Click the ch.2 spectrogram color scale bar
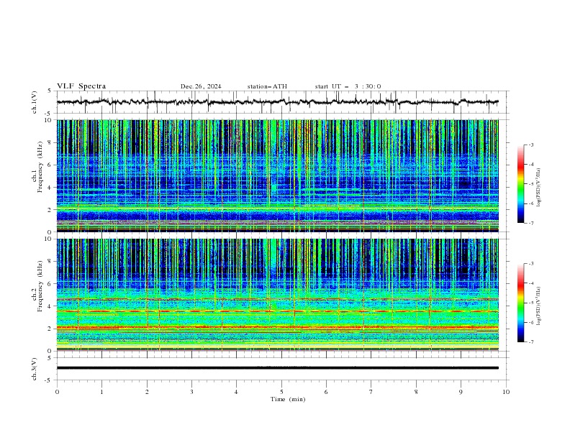The height and width of the screenshot is (440, 570). (520, 303)
